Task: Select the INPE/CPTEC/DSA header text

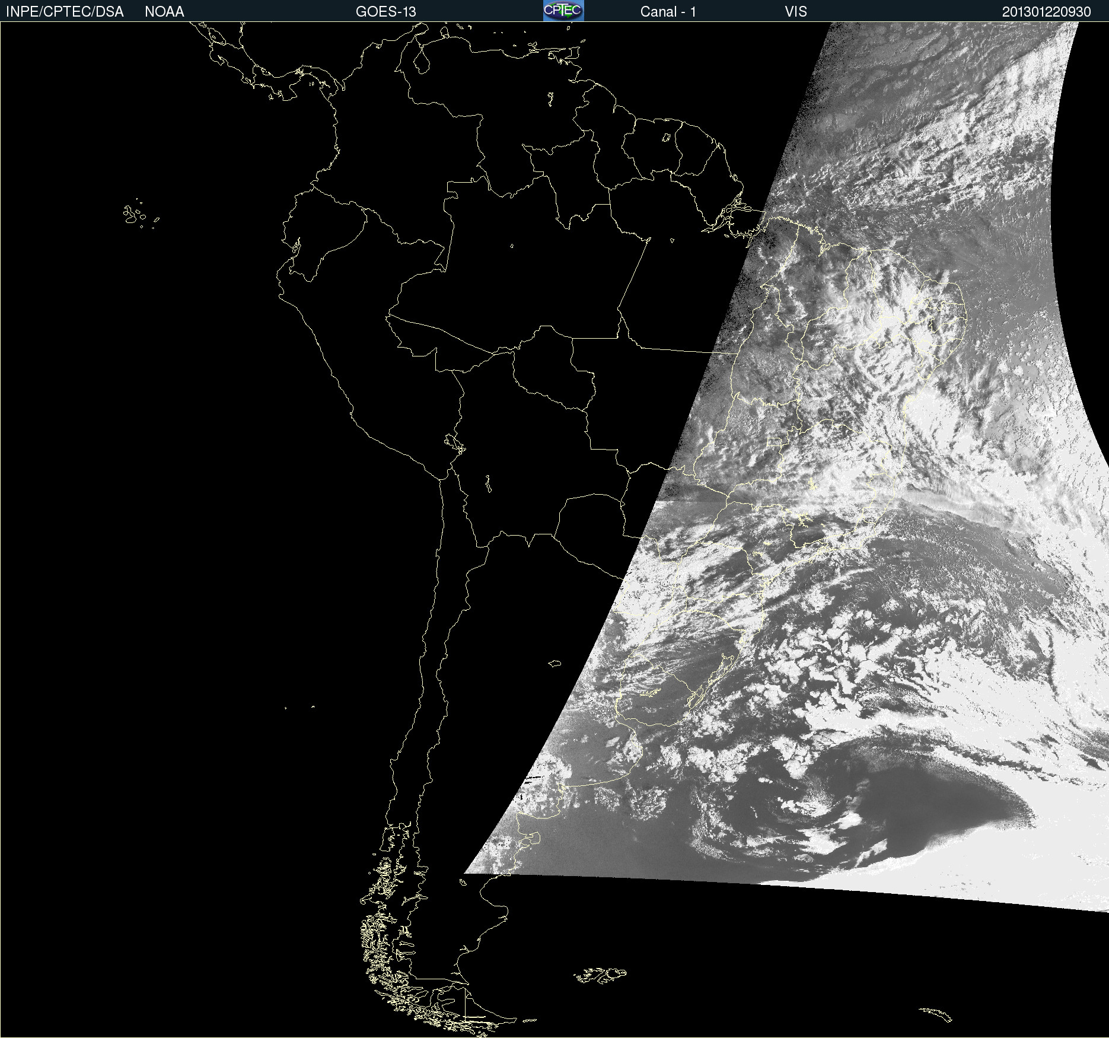Action: coord(65,12)
